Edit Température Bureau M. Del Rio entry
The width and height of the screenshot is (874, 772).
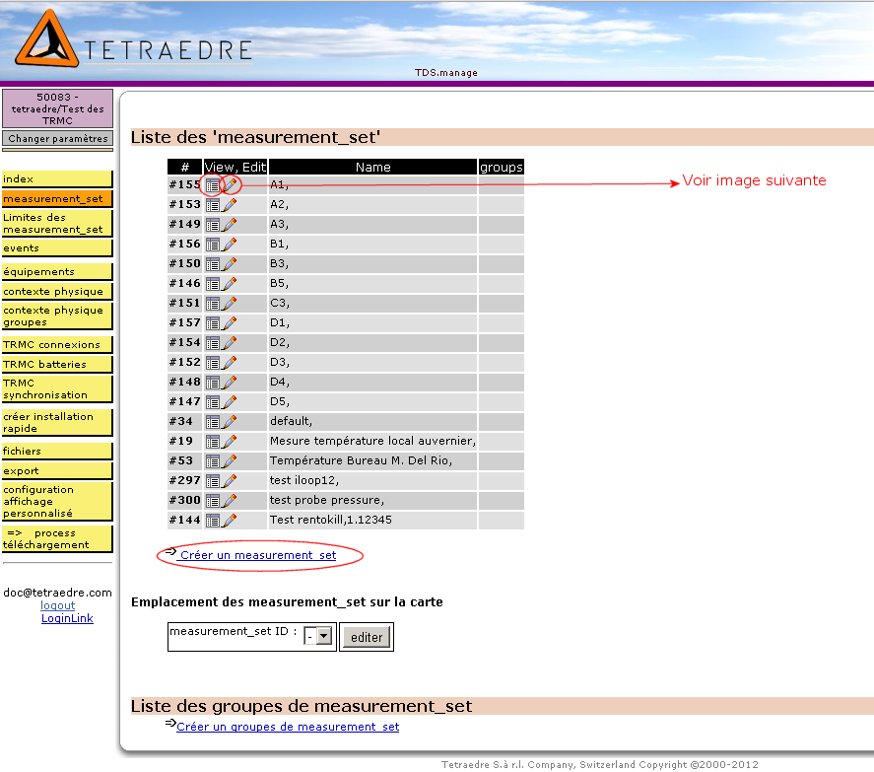(230, 460)
